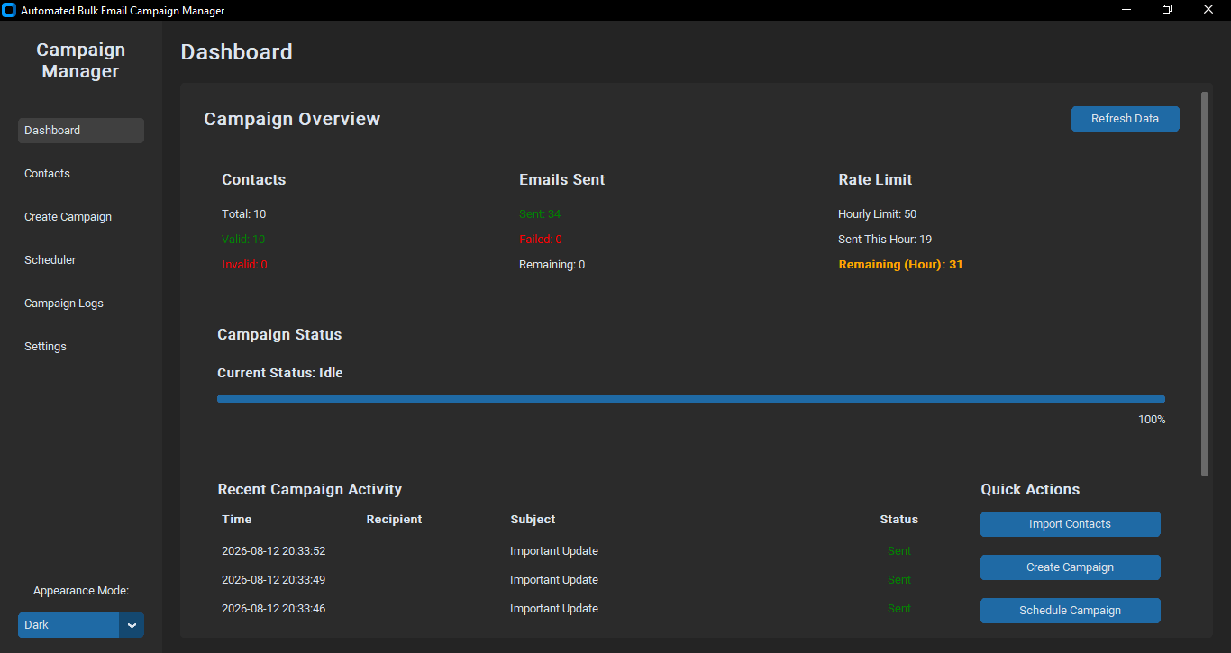Click the Status column header
Screen dimensions: 1231x653
899,520
